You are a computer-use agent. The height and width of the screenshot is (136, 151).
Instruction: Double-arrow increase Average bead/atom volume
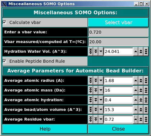pos(141,110)
